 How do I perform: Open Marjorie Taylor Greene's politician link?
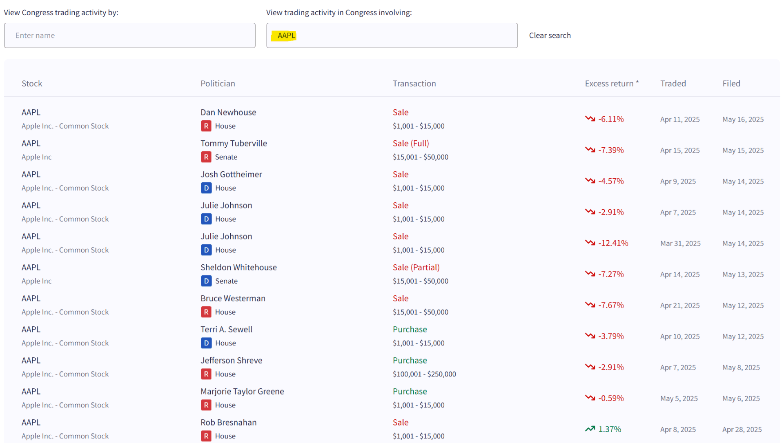click(x=242, y=391)
